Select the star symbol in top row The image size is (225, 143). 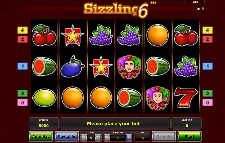pos(73,35)
